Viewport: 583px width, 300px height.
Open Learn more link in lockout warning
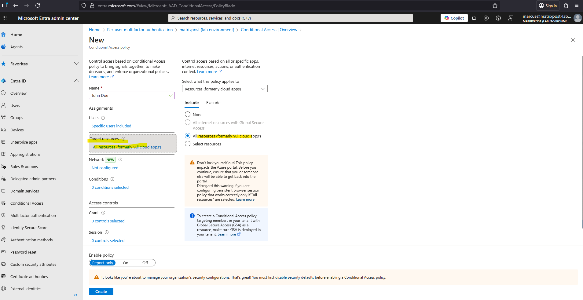pyautogui.click(x=245, y=199)
